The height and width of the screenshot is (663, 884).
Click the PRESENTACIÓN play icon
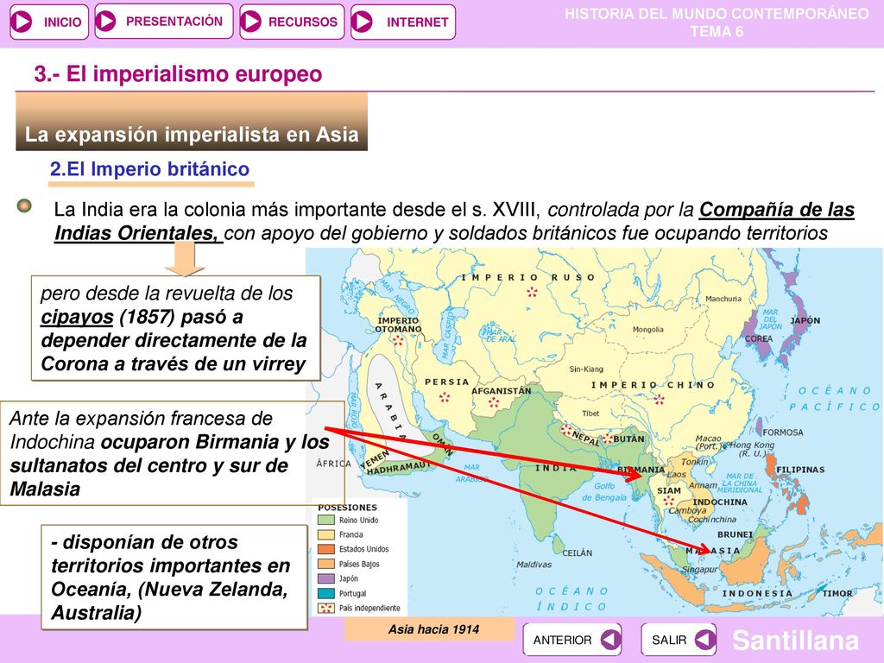click(x=105, y=22)
